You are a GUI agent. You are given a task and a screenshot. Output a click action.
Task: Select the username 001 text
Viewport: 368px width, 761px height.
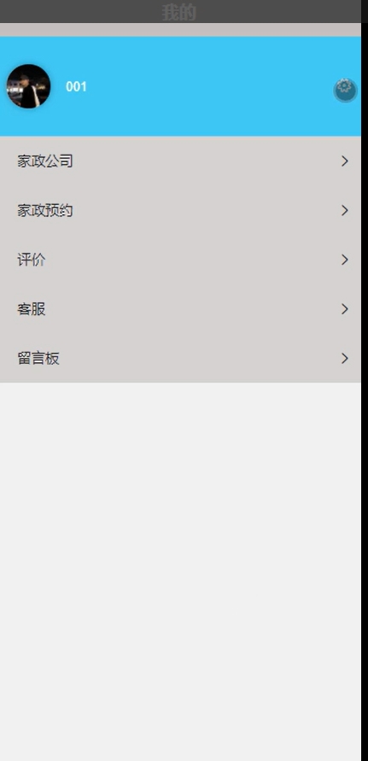tap(76, 87)
